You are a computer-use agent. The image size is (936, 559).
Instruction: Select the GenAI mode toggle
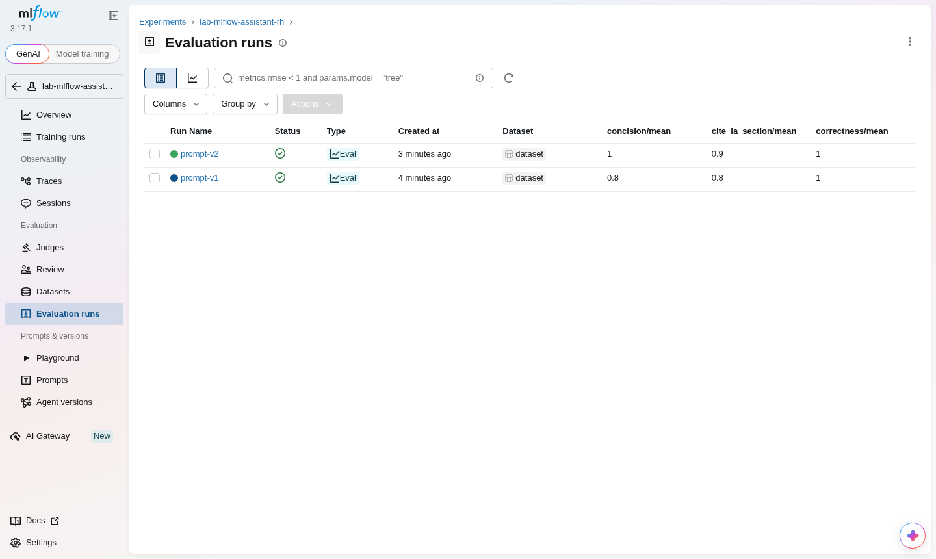point(27,54)
